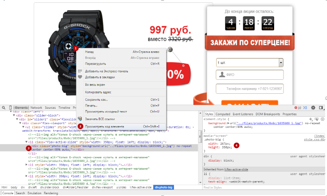Open the Computed tab in styles pane
Image resolution: width=327 pixels, height=196 pixels.
(x=222, y=114)
